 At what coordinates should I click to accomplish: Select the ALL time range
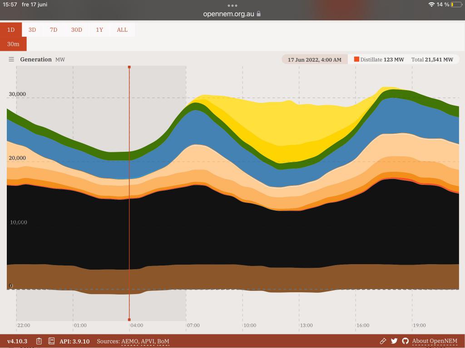coord(122,30)
